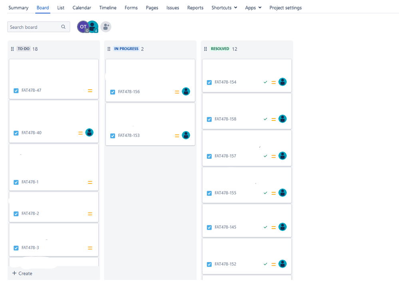Click the task type icon on FAT478-40
The image size is (399, 282).
(16, 133)
